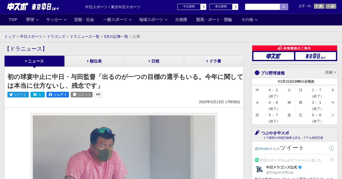Open comments via コメント button
The height and width of the screenshot is (179, 342).
82,95
